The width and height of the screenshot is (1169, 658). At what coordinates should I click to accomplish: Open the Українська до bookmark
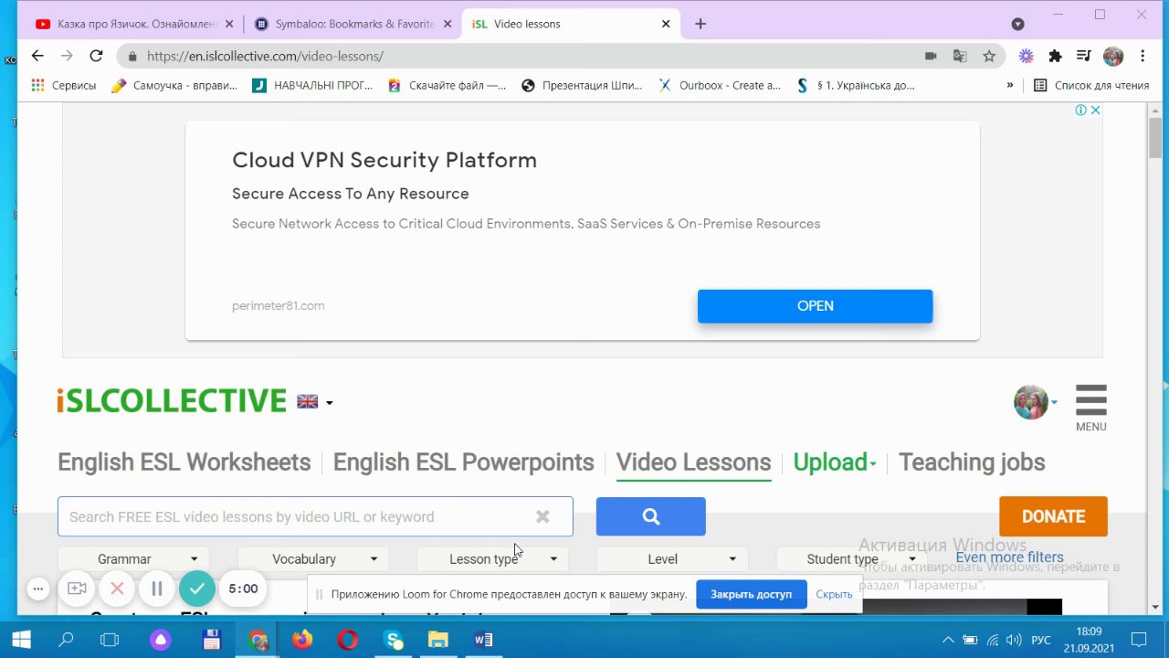856,85
